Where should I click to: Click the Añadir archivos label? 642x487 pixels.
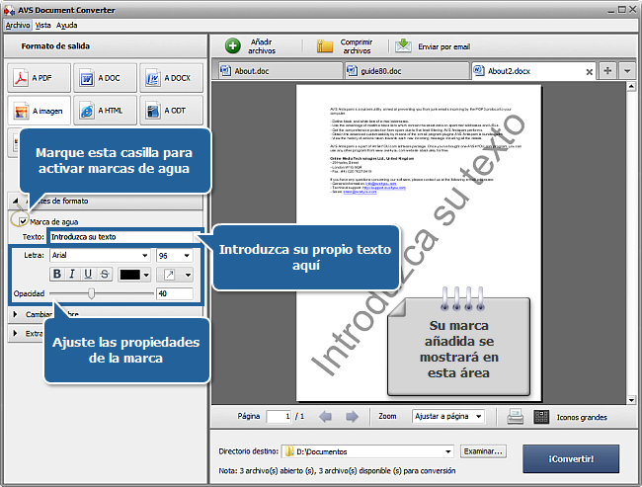click(262, 46)
